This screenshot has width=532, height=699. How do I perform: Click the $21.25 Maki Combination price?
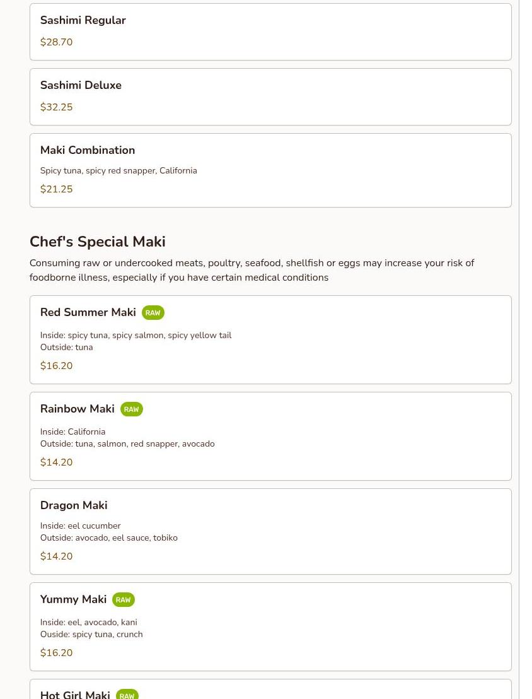56,189
